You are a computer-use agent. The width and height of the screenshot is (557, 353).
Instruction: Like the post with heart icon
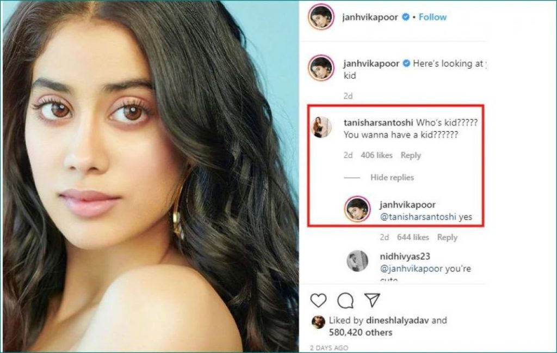[318, 300]
